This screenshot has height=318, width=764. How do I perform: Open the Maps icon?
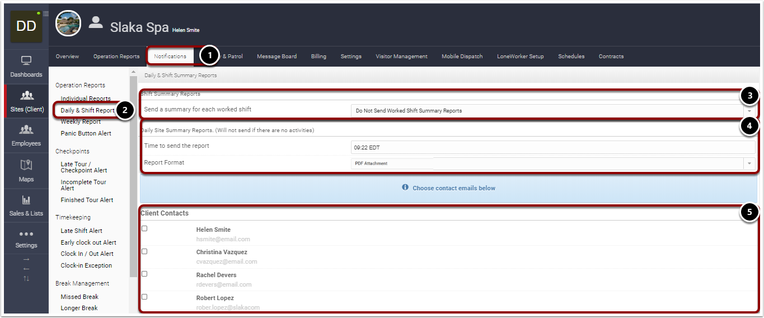pyautogui.click(x=26, y=165)
